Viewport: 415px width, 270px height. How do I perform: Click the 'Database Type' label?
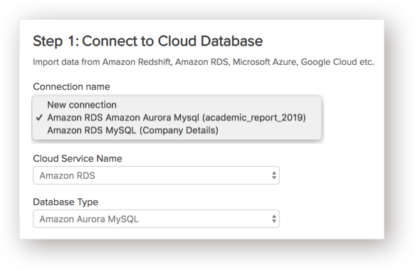pyautogui.click(x=65, y=202)
